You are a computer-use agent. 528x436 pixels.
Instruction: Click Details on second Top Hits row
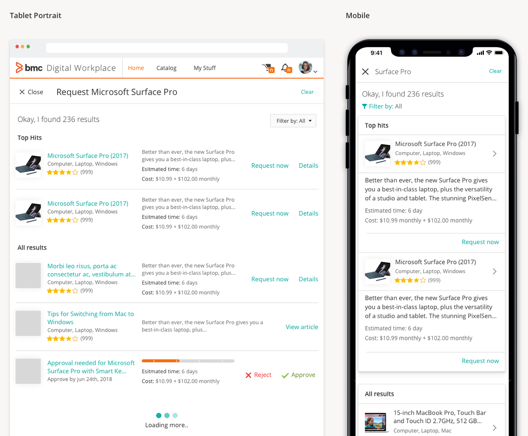(x=308, y=213)
